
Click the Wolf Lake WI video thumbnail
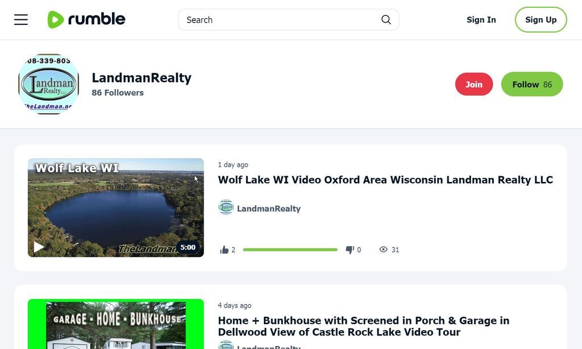(x=115, y=207)
